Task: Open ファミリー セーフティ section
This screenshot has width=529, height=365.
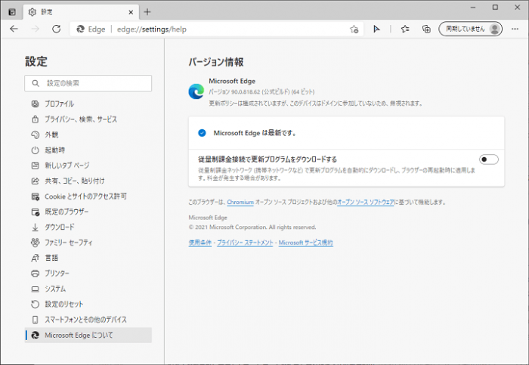Action: coord(88,243)
